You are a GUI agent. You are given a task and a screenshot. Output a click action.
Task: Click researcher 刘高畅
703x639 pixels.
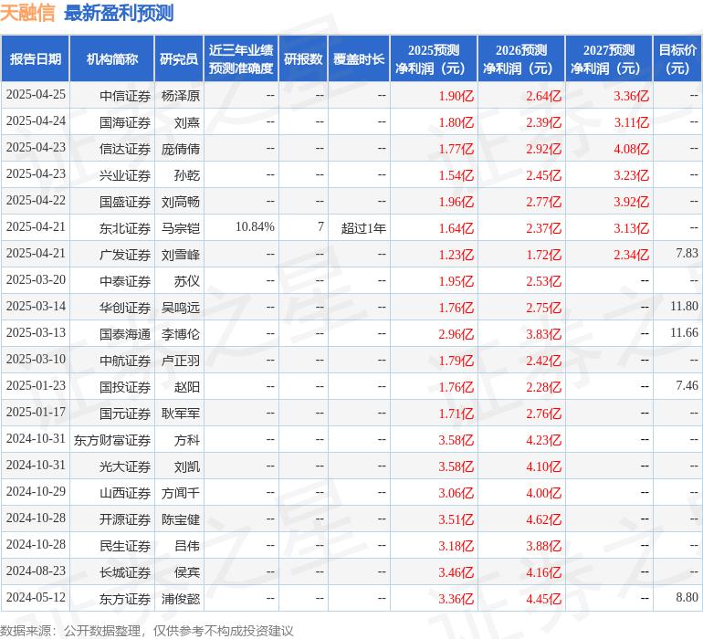[x=180, y=202]
